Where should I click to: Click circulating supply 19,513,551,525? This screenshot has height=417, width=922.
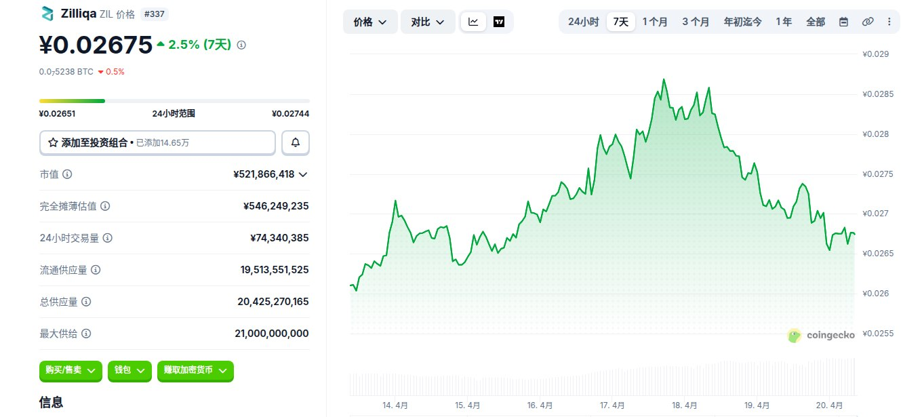[x=275, y=270]
